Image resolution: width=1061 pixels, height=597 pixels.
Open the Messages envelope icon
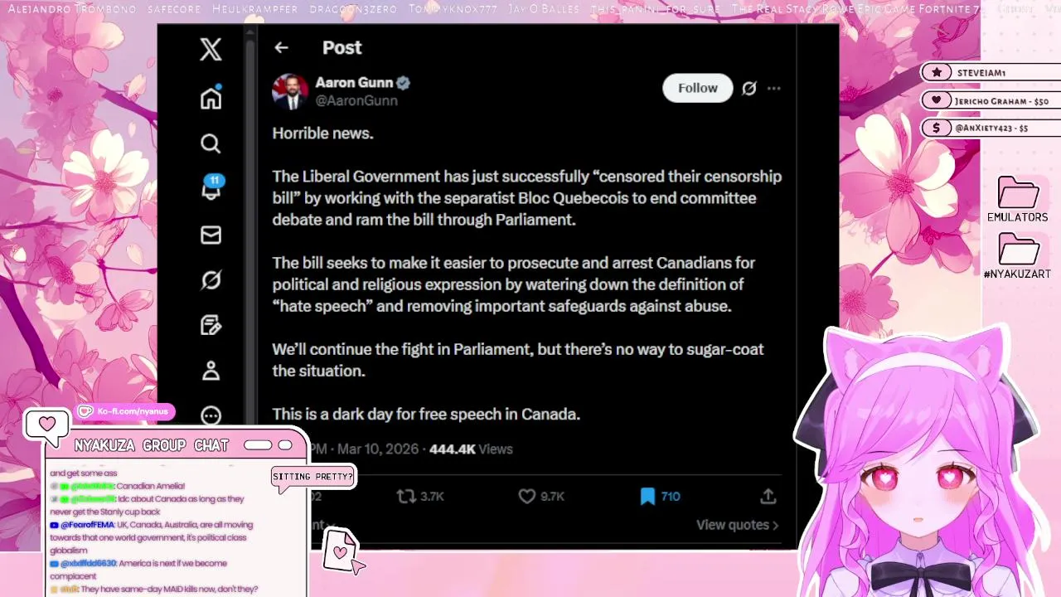point(211,235)
